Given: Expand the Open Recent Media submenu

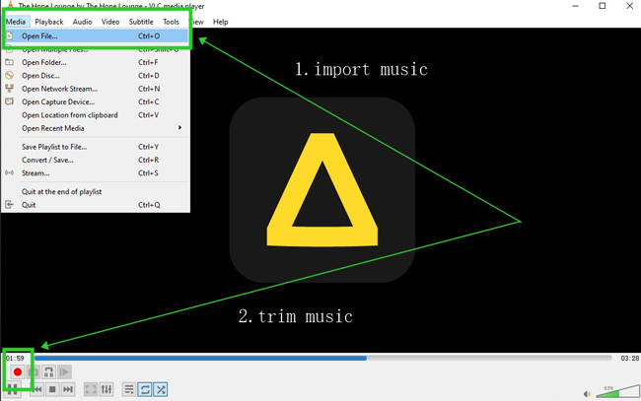Looking at the screenshot, I should coord(96,128).
